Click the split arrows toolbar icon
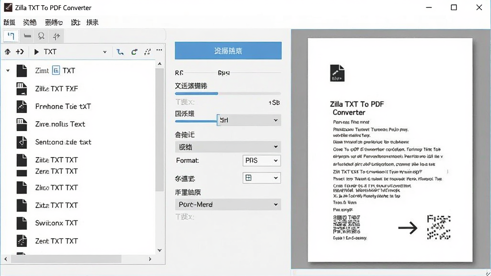The width and height of the screenshot is (491, 276). [x=57, y=36]
